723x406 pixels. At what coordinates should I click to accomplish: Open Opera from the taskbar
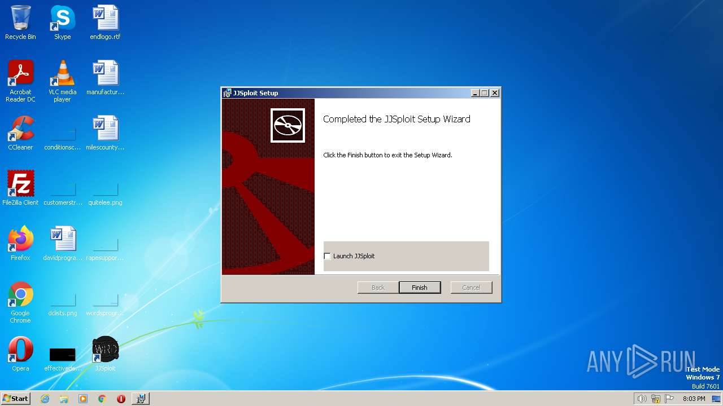click(x=121, y=399)
